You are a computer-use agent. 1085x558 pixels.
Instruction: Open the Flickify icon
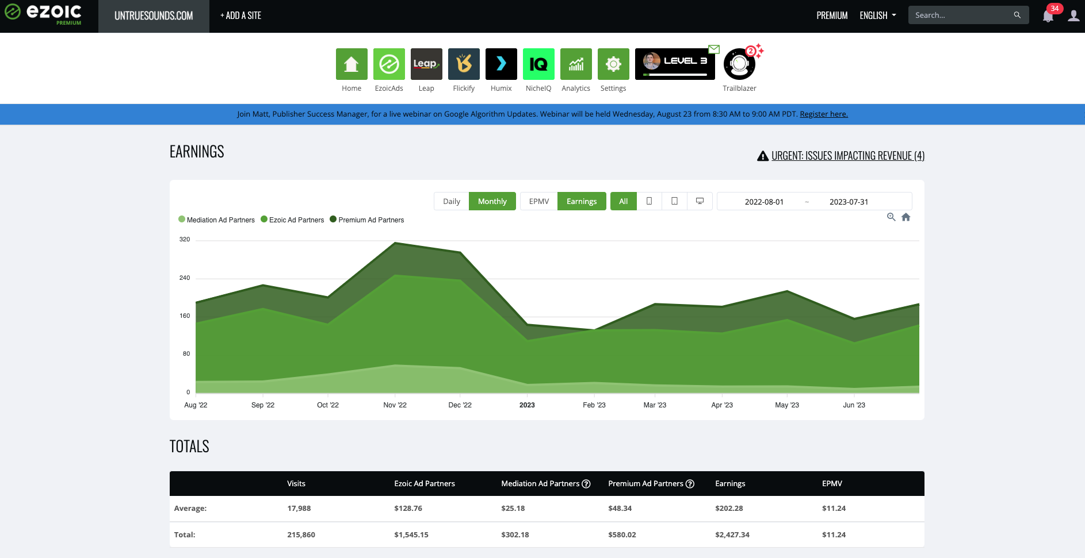(464, 64)
